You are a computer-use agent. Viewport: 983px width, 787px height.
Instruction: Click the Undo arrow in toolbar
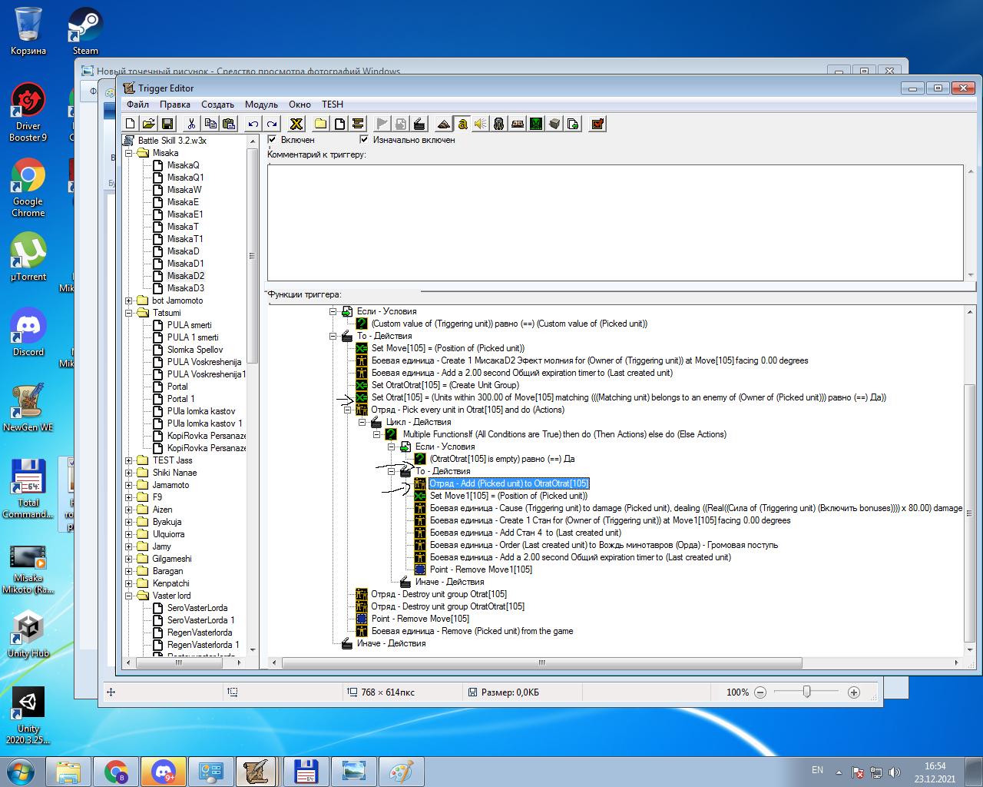[x=253, y=124]
